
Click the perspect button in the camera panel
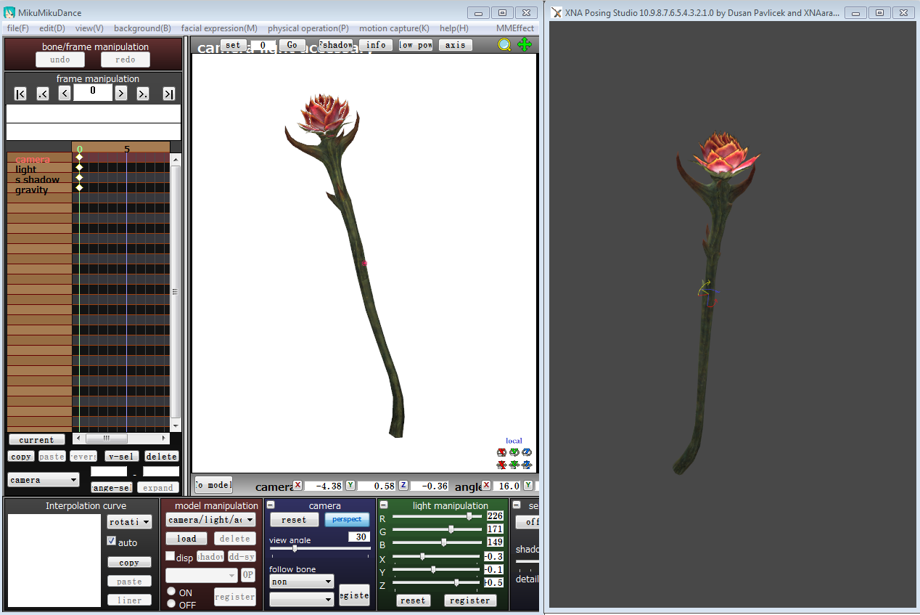click(347, 520)
